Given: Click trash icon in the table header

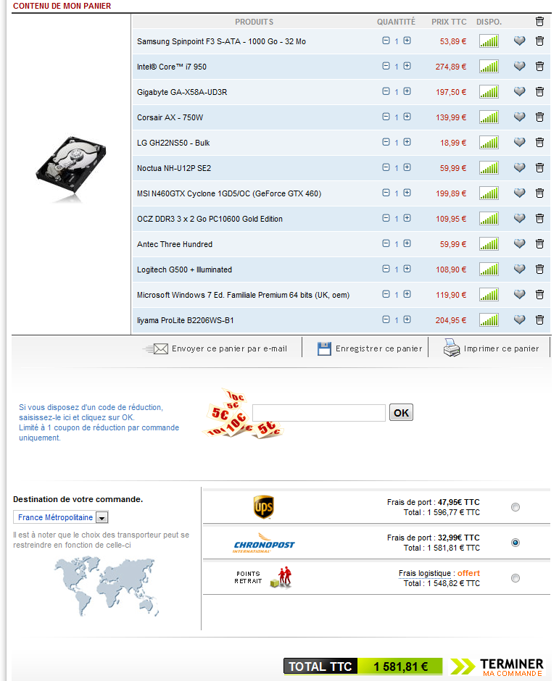Looking at the screenshot, I should tap(539, 22).
